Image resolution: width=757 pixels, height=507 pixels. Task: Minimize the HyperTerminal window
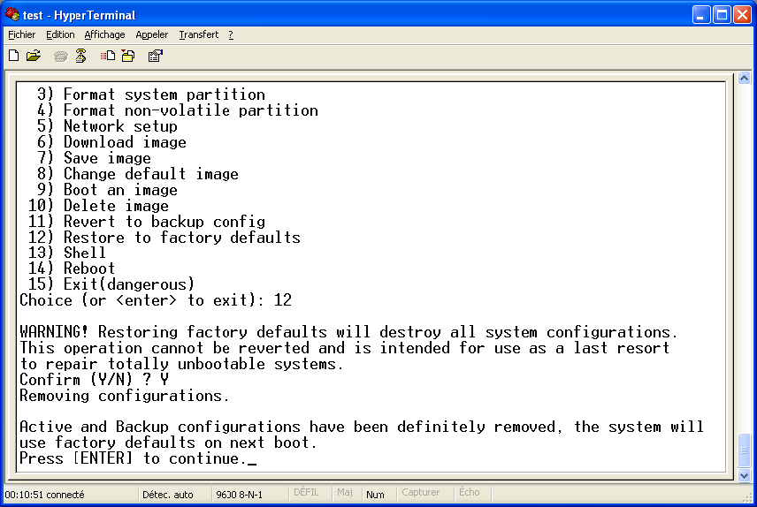(x=700, y=15)
